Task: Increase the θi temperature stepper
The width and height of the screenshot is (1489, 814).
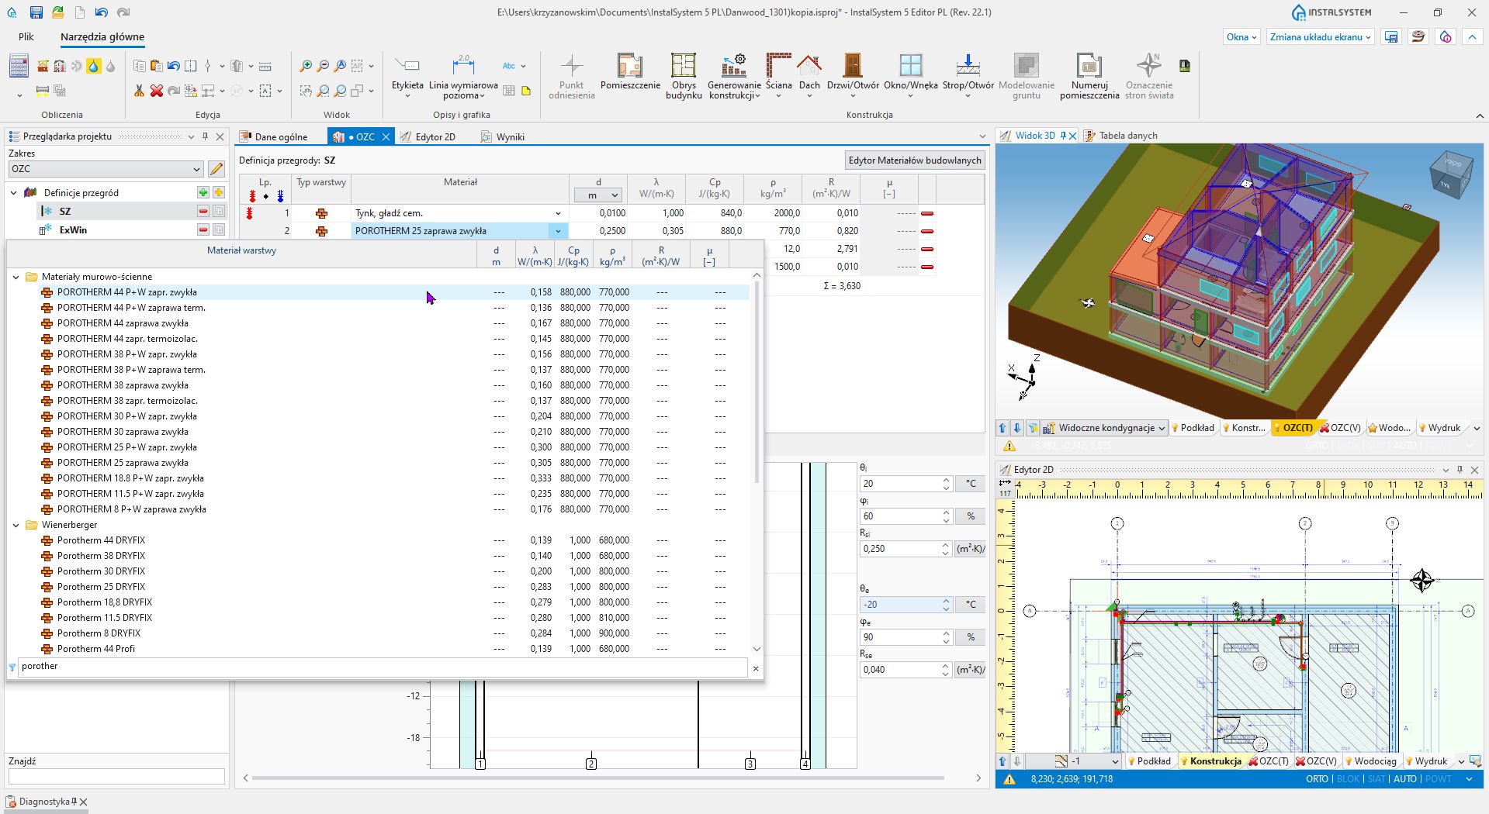Action: click(946, 480)
